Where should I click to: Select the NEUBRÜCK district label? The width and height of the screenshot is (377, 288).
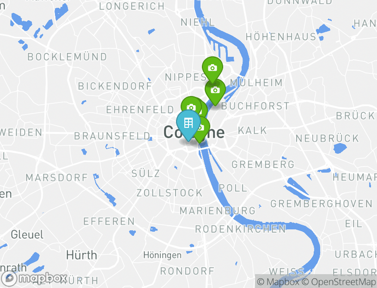[x=328, y=138]
